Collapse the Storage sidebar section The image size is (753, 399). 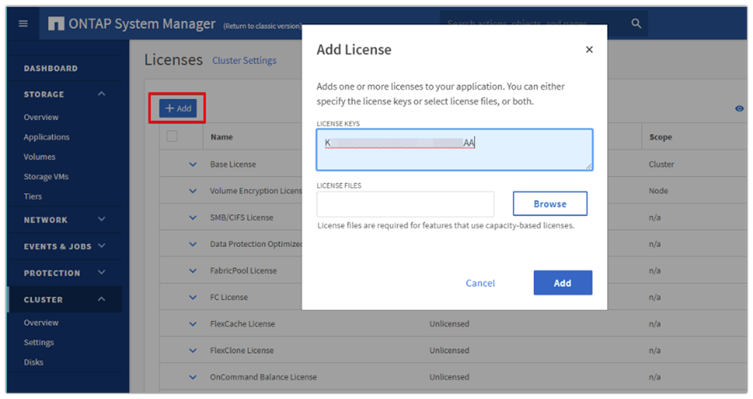tap(102, 94)
